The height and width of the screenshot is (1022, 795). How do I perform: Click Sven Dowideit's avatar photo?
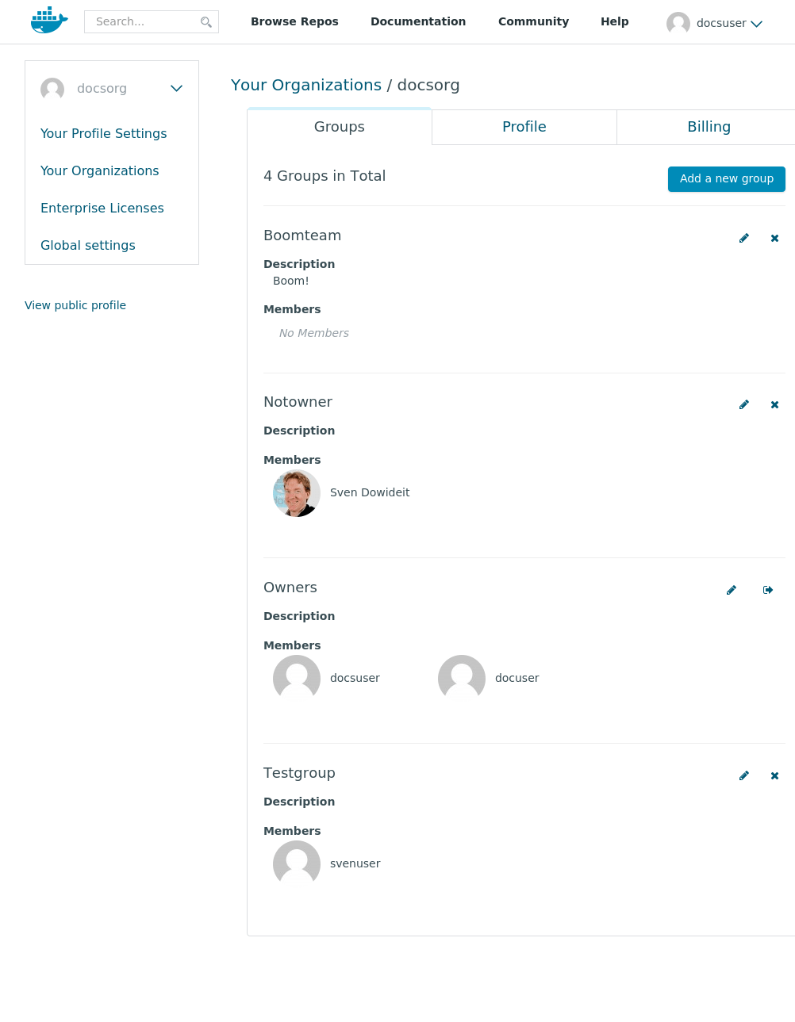coord(297,493)
